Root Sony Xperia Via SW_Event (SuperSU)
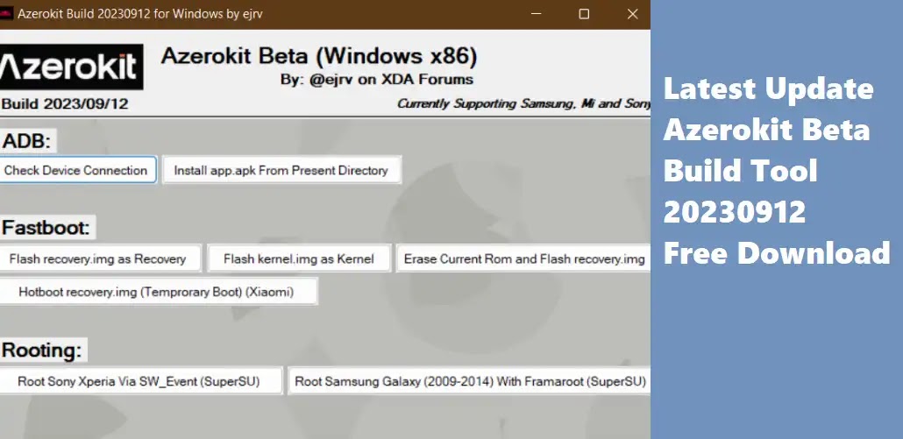 click(x=140, y=381)
